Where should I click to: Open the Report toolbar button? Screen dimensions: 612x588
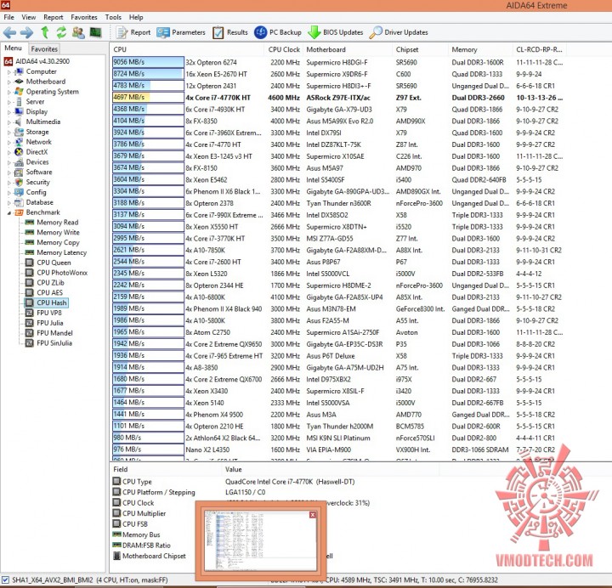(x=133, y=32)
